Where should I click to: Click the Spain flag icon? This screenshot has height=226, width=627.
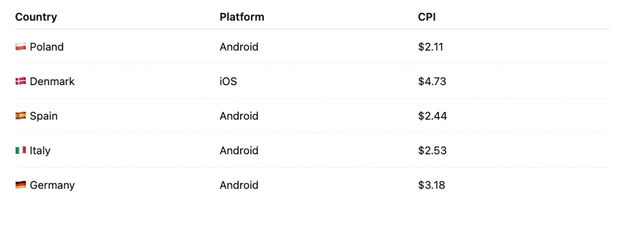coord(21,116)
